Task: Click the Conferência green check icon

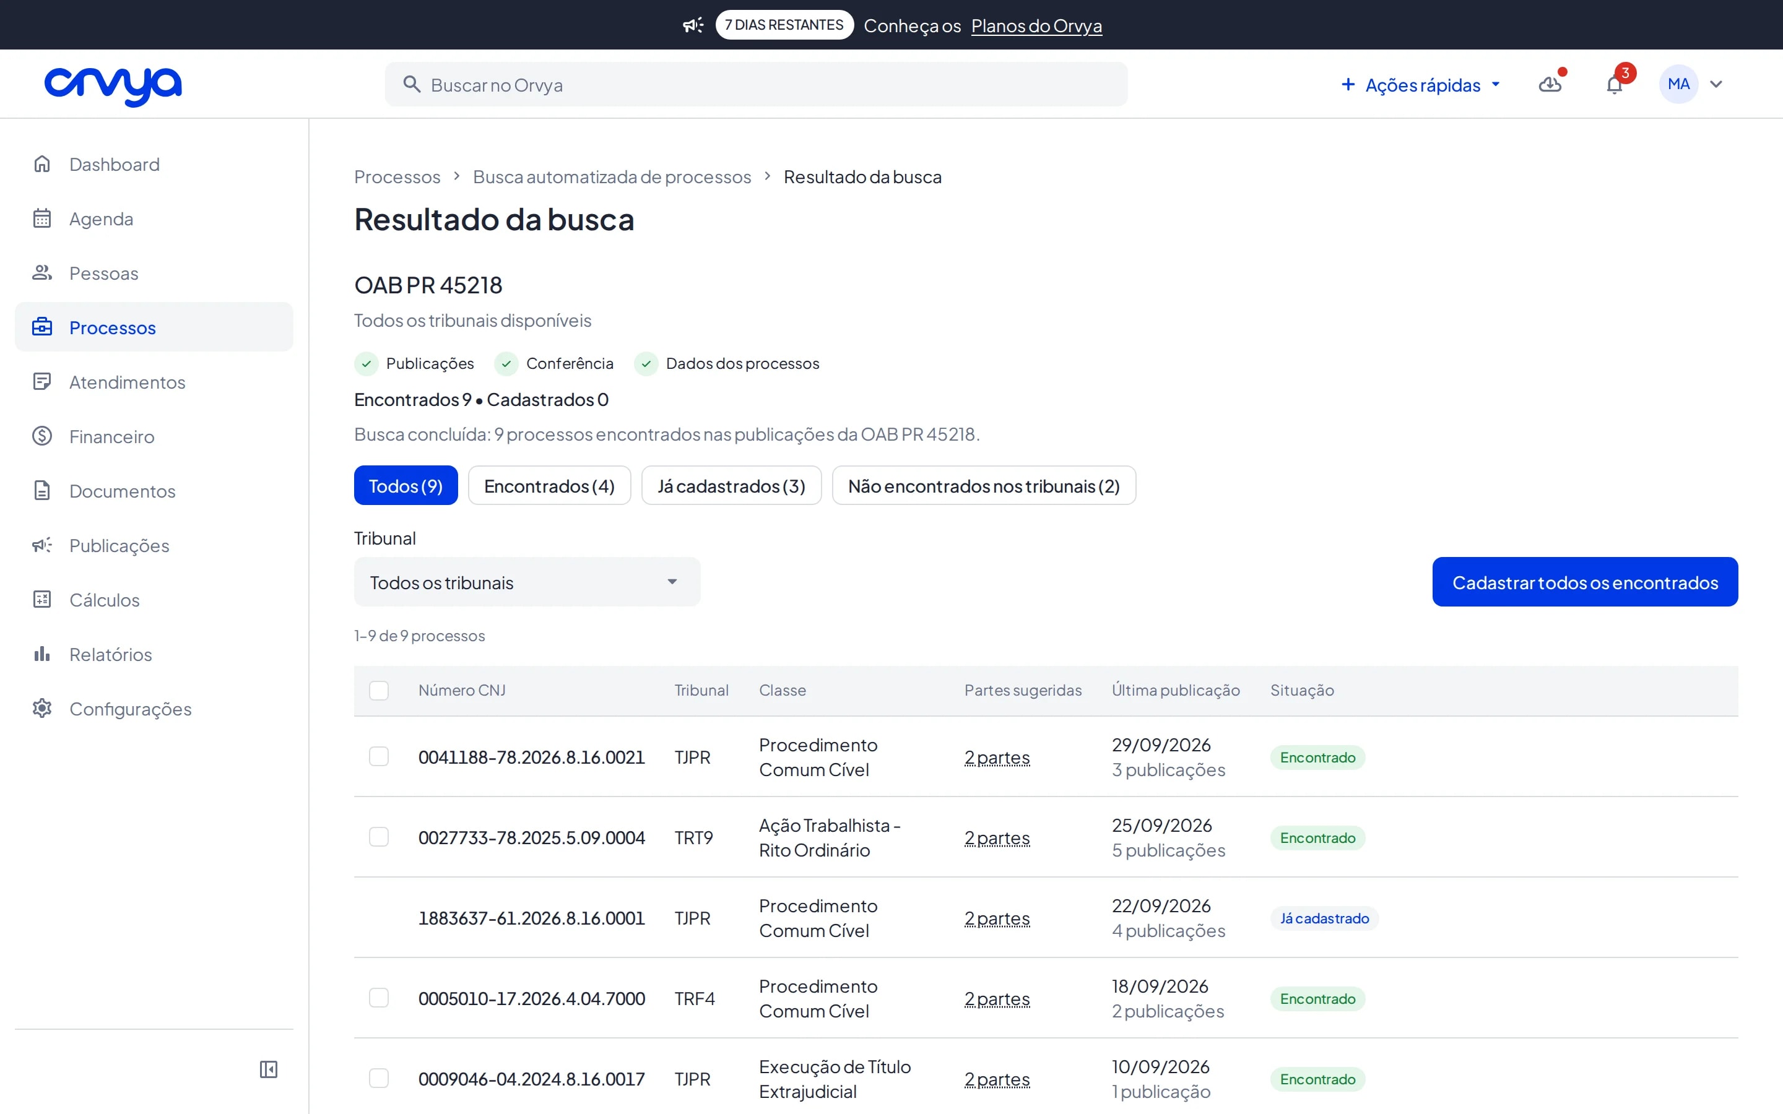Action: coord(506,363)
